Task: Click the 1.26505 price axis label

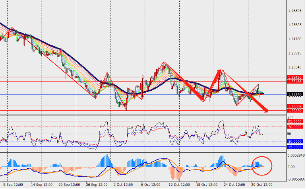Action: (295, 11)
